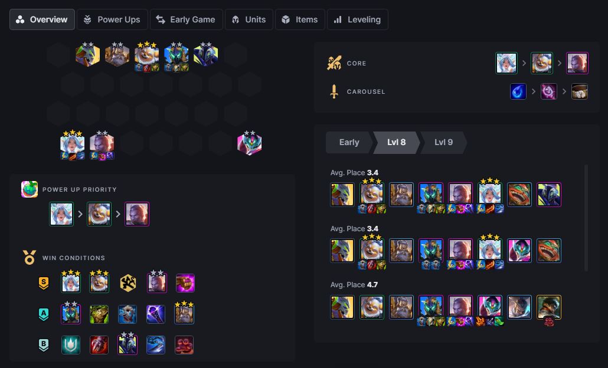Select the white-haired champion in Core row
The width and height of the screenshot is (608, 368).
(x=506, y=63)
